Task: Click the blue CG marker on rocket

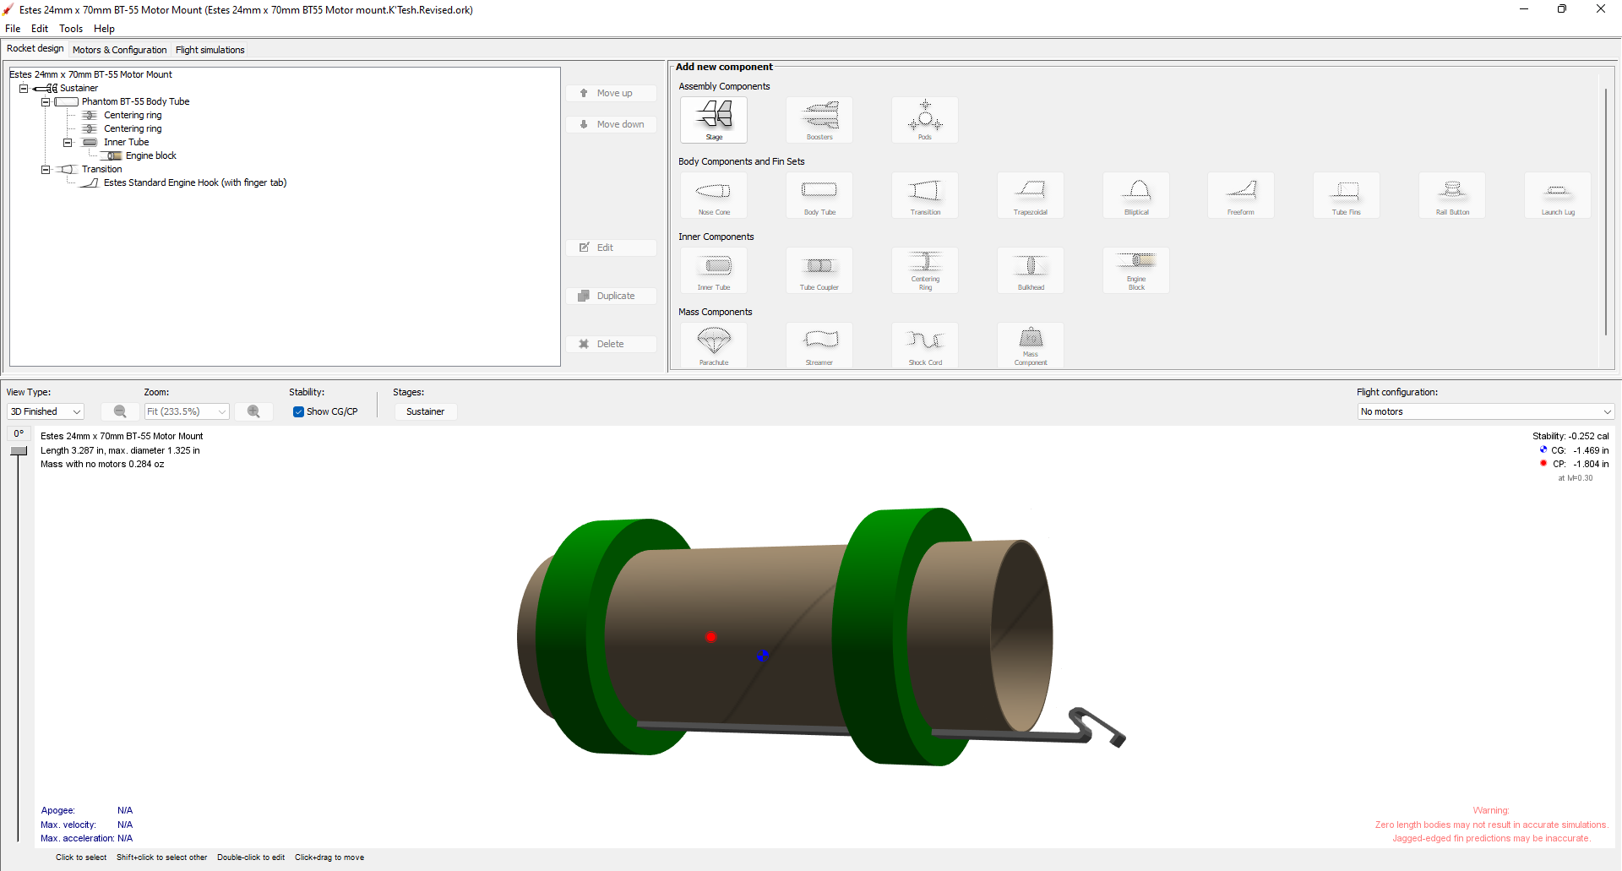Action: click(762, 656)
